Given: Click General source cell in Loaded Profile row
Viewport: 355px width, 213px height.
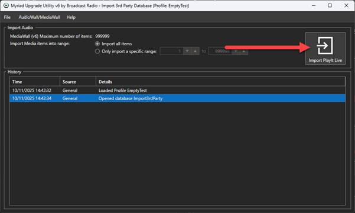Looking at the screenshot, I should coord(70,90).
